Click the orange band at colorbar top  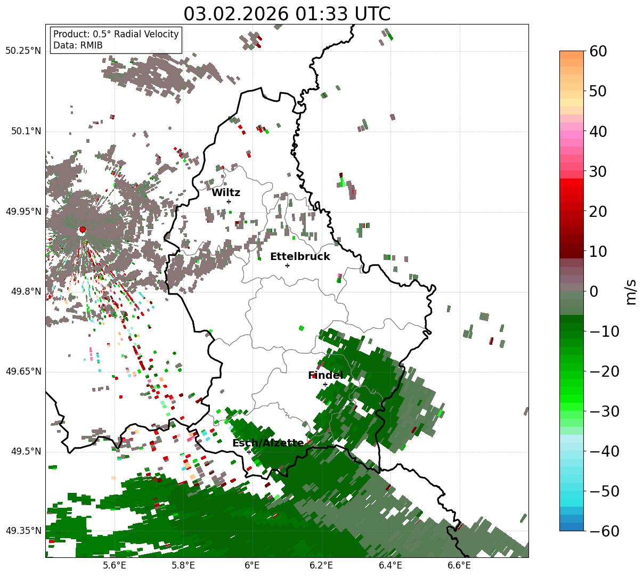click(572, 55)
